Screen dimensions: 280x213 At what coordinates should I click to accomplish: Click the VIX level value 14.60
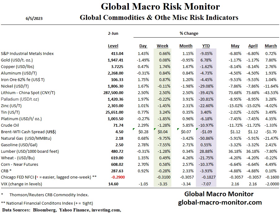point(118,184)
